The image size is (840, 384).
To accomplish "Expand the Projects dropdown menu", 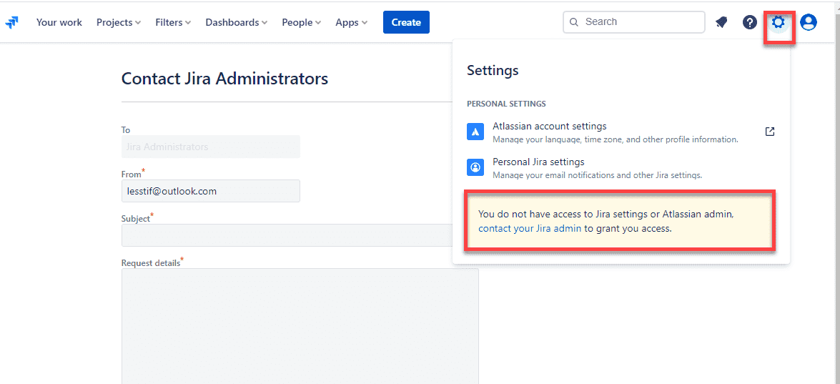I will (x=119, y=22).
